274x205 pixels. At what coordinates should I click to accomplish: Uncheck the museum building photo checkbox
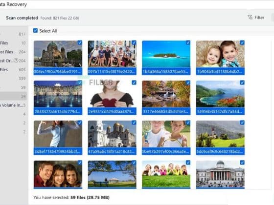pyautogui.click(x=242, y=163)
